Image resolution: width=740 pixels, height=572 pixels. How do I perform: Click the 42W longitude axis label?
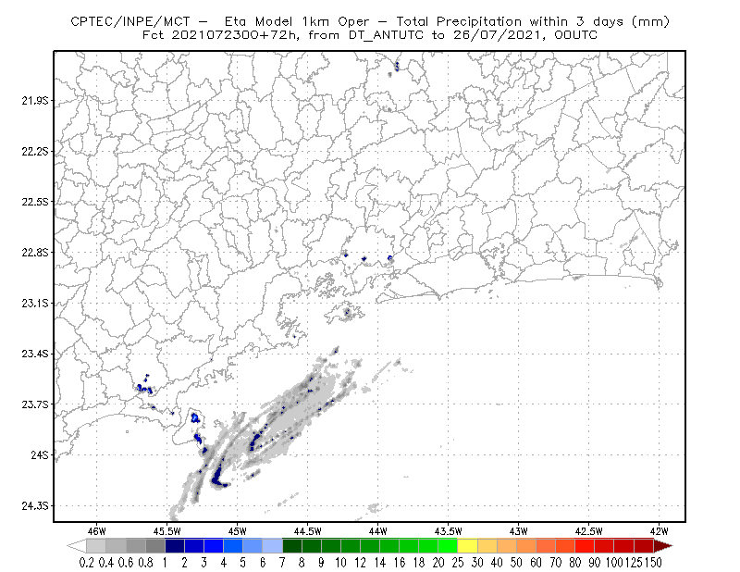[x=659, y=531]
